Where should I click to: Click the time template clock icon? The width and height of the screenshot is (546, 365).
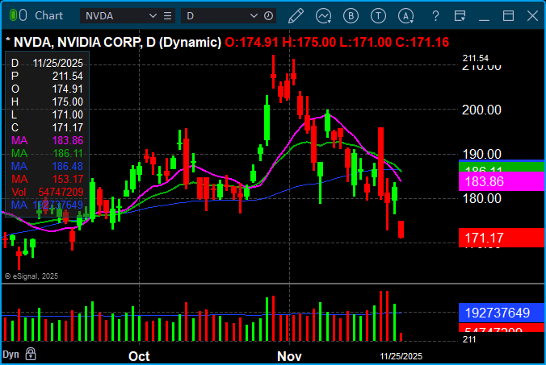(268, 16)
